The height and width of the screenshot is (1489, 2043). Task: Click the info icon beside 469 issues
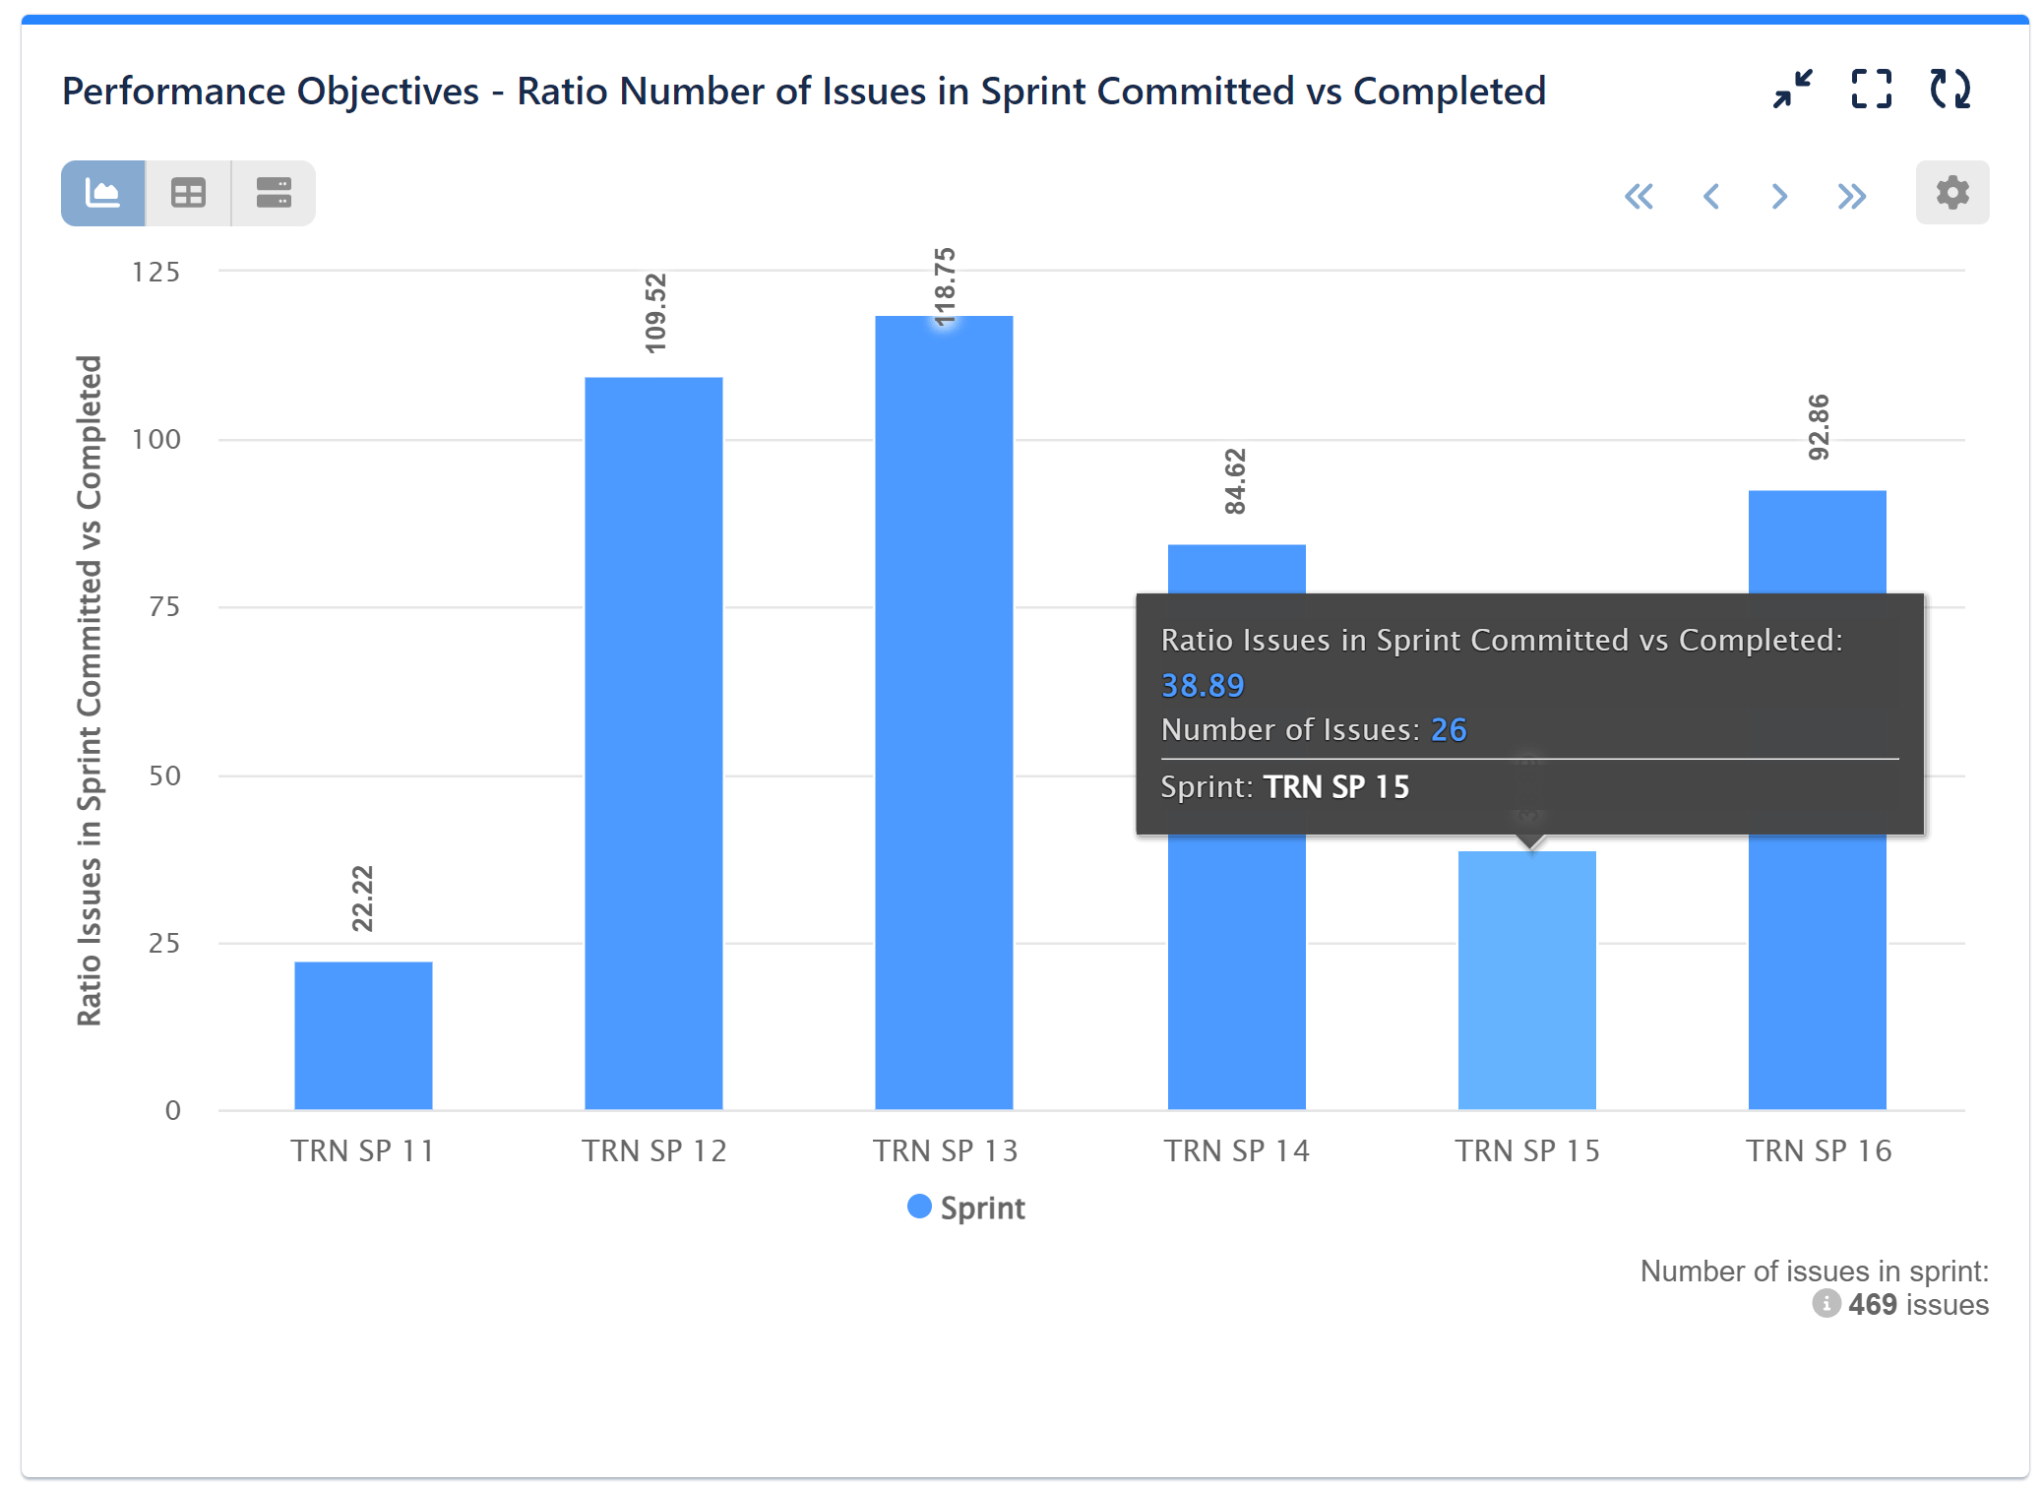point(1826,1304)
